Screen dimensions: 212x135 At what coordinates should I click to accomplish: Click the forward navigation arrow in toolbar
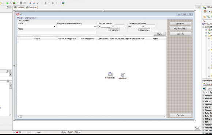click(53, 3)
